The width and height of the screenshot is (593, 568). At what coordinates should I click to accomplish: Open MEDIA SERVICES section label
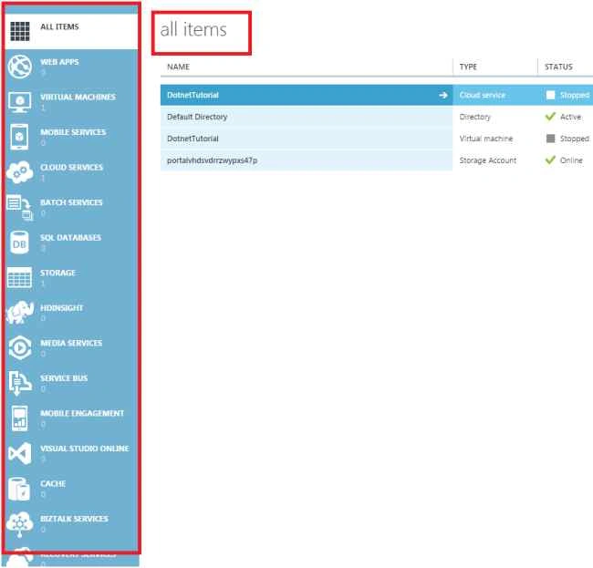point(71,343)
